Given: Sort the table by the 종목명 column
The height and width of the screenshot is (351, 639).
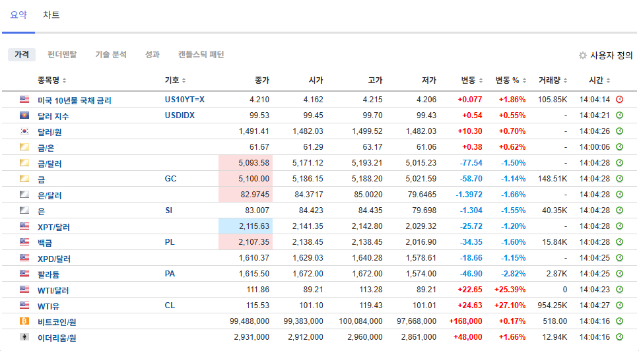Looking at the screenshot, I should pos(51,80).
